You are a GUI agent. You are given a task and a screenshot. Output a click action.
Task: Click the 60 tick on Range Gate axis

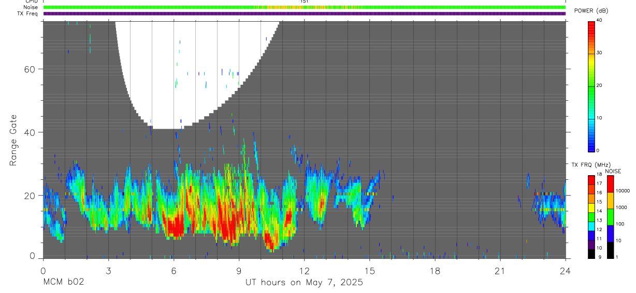pyautogui.click(x=30, y=69)
